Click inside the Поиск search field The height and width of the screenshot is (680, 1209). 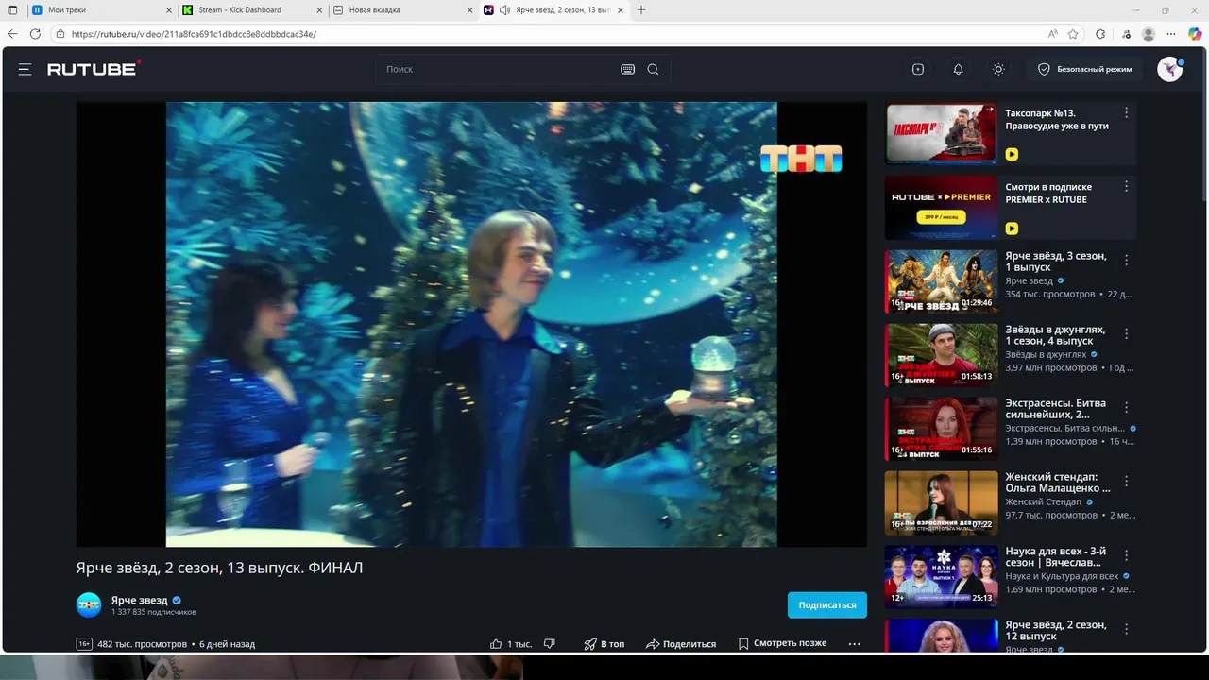point(496,69)
